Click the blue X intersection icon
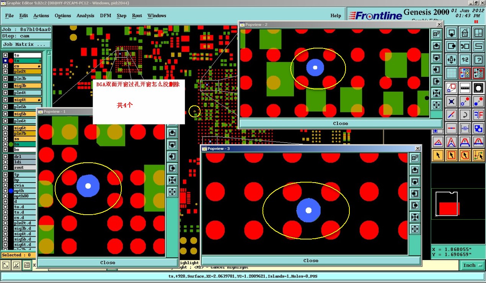The width and height of the screenshot is (486, 283). [x=452, y=102]
